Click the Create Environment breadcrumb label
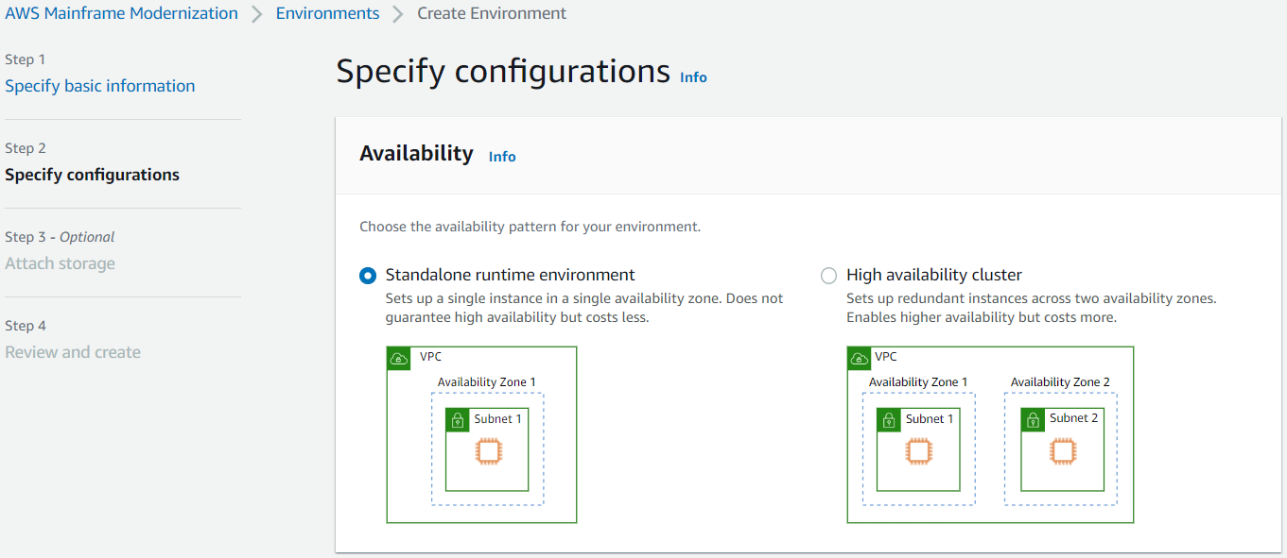 coord(492,13)
